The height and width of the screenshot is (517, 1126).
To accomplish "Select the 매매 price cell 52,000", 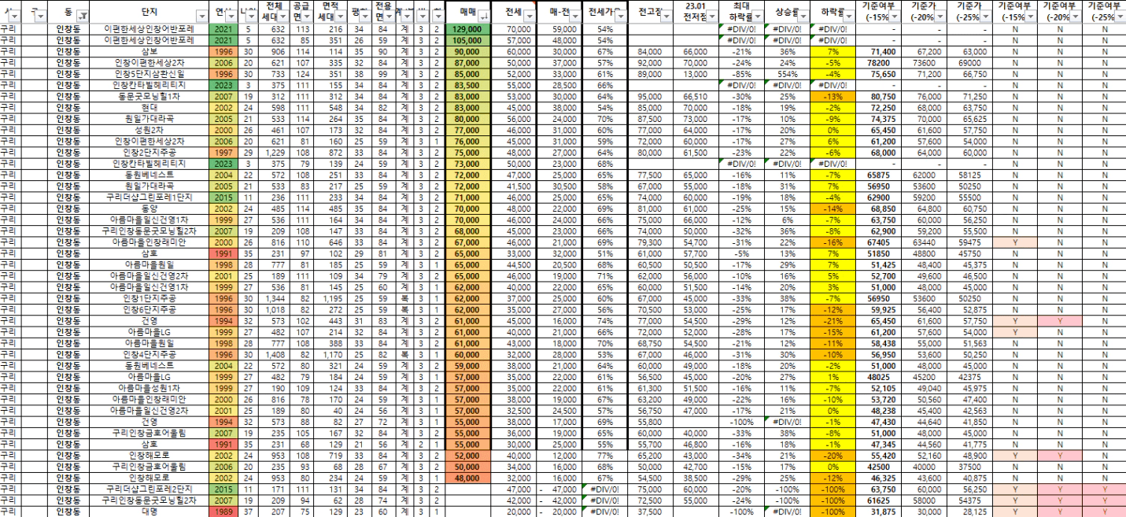I will (467, 456).
